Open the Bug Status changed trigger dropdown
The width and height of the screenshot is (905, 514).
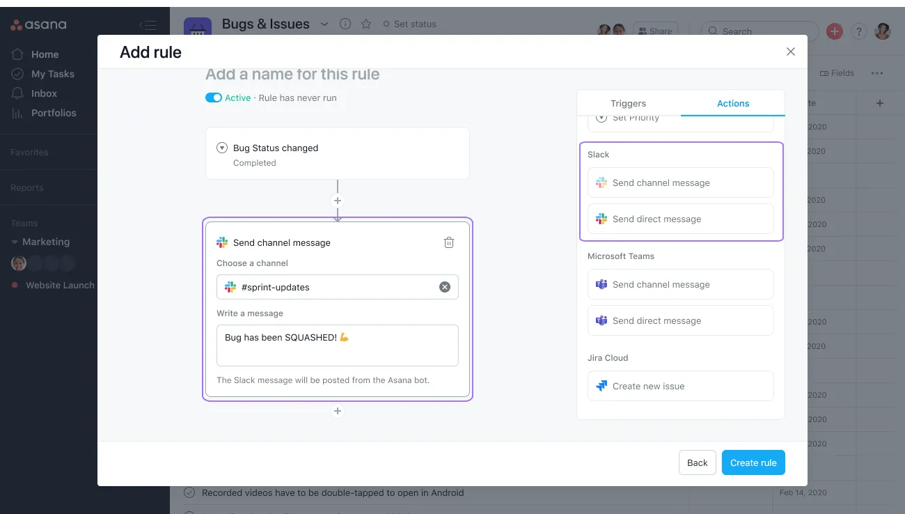(221, 148)
